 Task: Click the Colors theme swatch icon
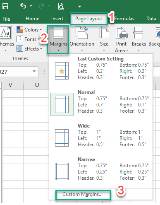(x=20, y=29)
